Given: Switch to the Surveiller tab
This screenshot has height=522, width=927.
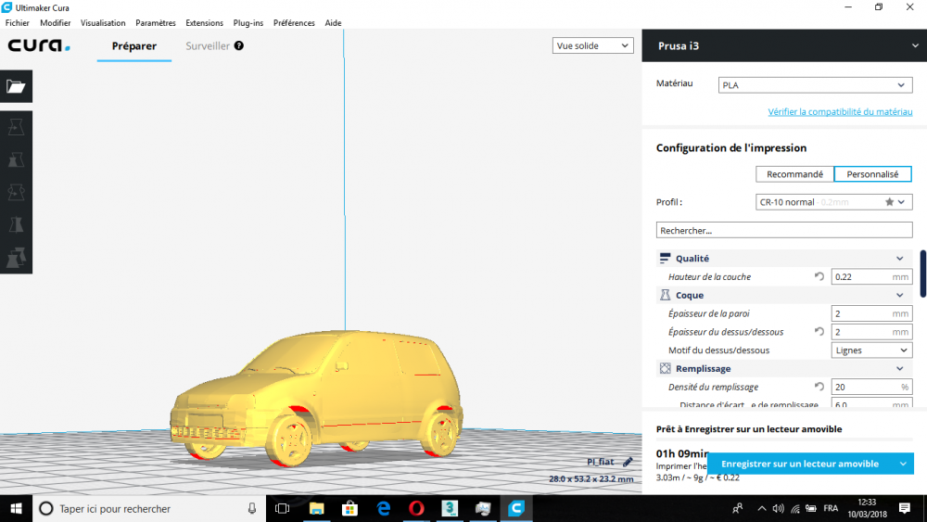Looking at the screenshot, I should click(208, 45).
